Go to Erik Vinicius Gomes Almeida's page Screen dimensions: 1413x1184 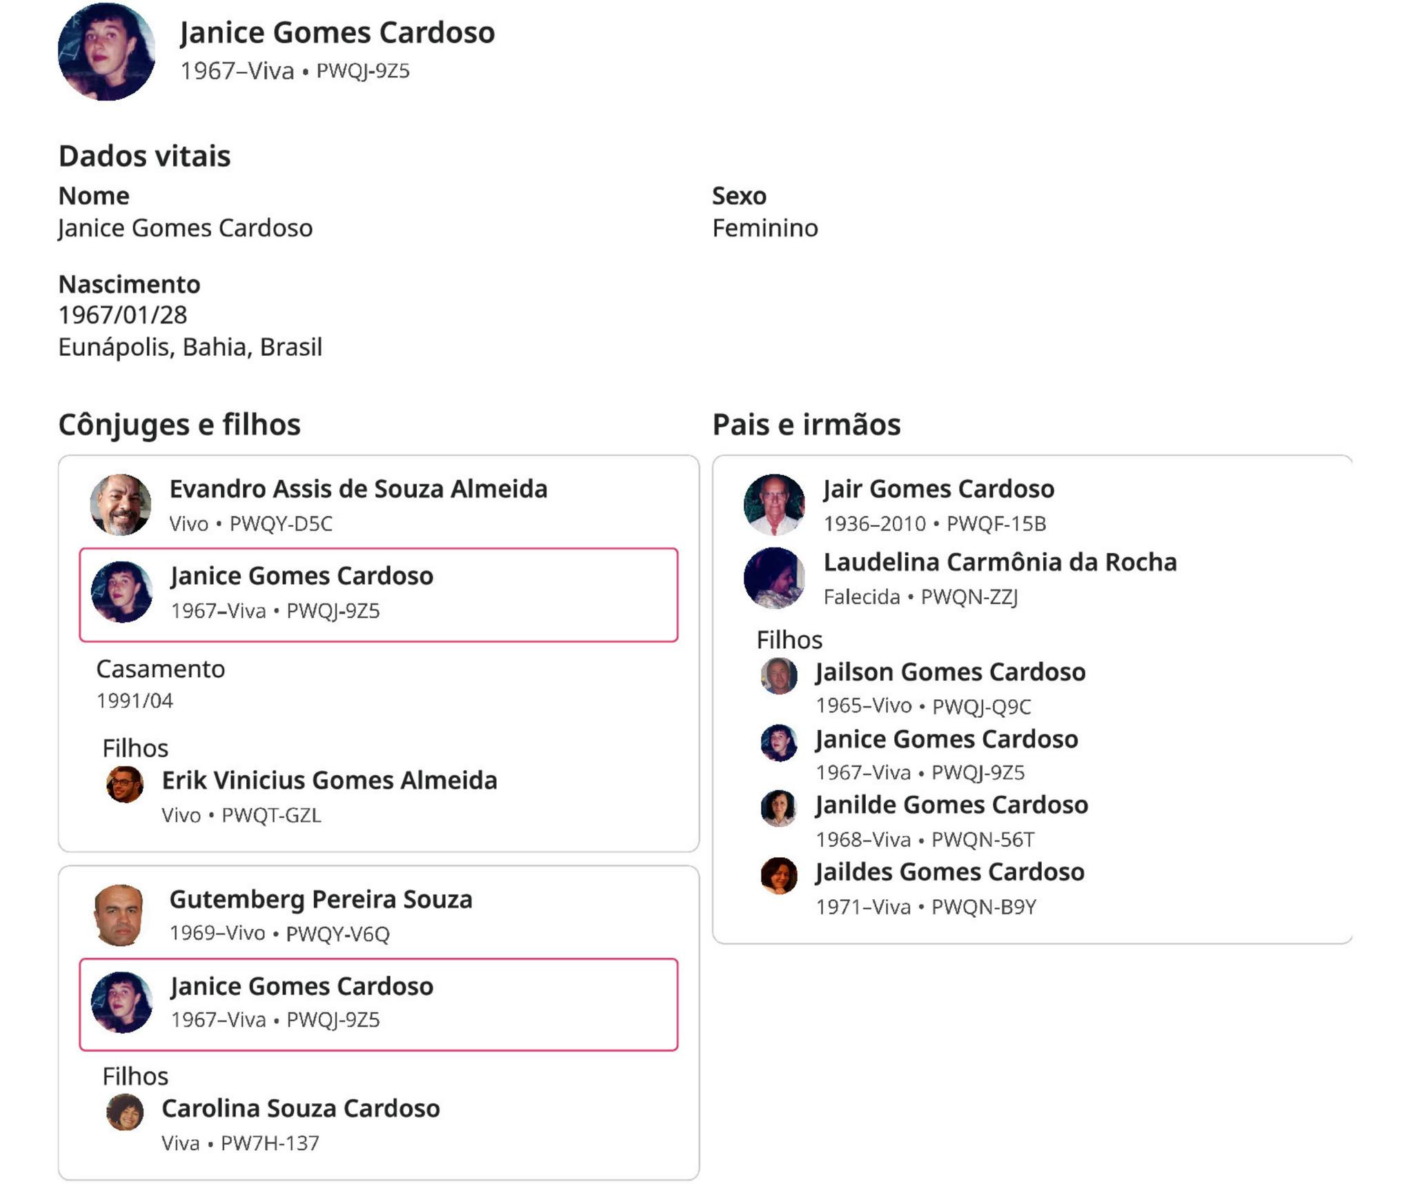pos(329,781)
